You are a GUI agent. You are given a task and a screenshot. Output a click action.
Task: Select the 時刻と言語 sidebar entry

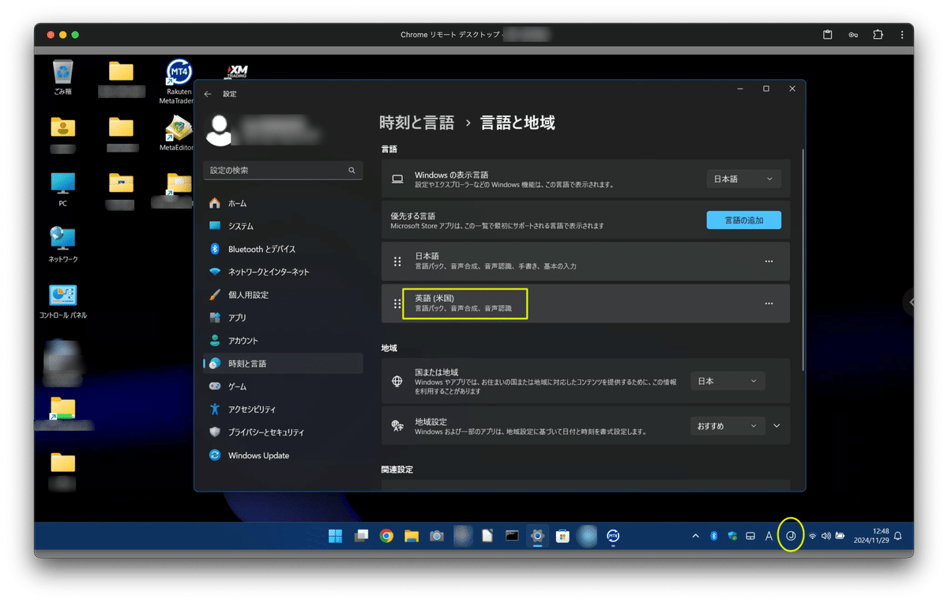(x=283, y=364)
